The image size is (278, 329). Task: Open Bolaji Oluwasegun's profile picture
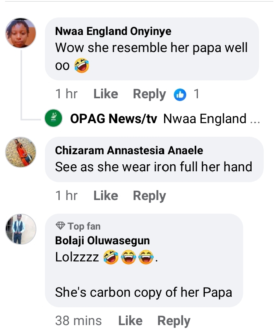21,229
